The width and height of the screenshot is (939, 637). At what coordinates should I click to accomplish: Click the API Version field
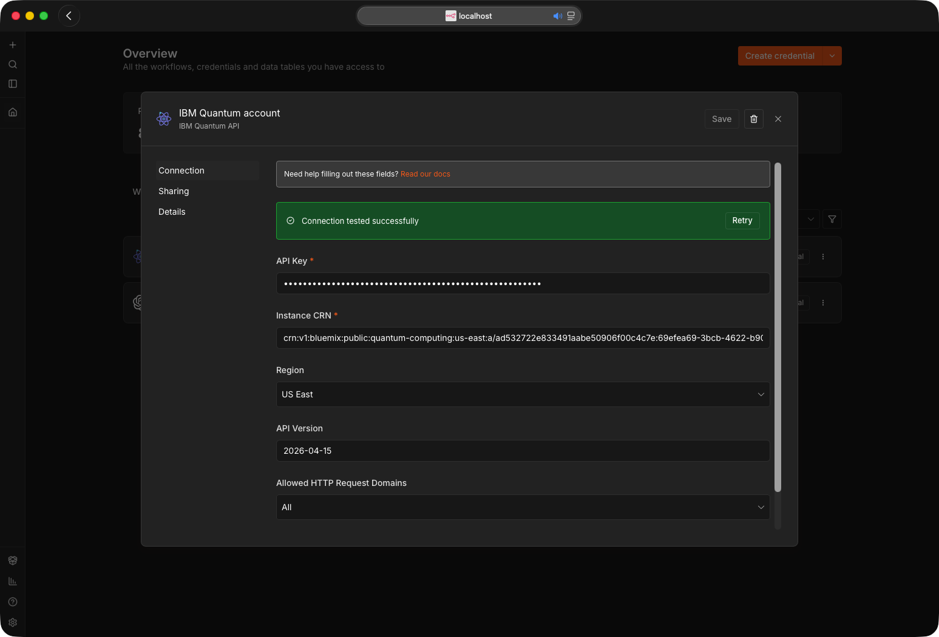[523, 451]
